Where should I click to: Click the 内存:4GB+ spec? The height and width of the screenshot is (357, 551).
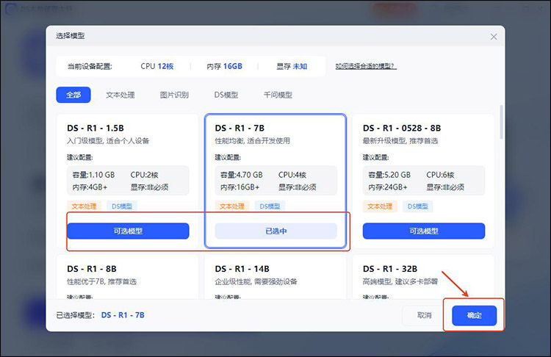[x=90, y=187]
